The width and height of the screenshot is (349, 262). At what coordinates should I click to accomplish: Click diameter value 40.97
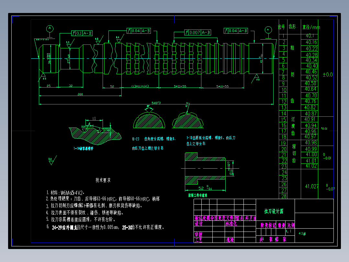tap(310, 137)
